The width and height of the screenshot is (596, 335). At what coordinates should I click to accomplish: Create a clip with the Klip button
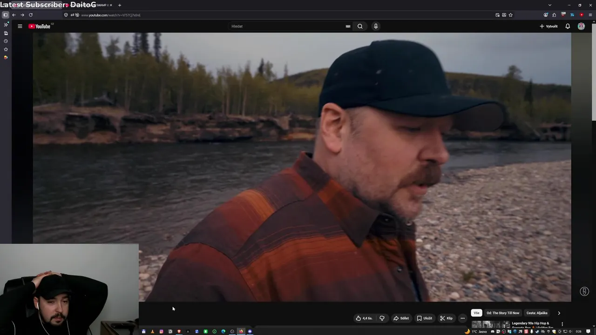446,318
